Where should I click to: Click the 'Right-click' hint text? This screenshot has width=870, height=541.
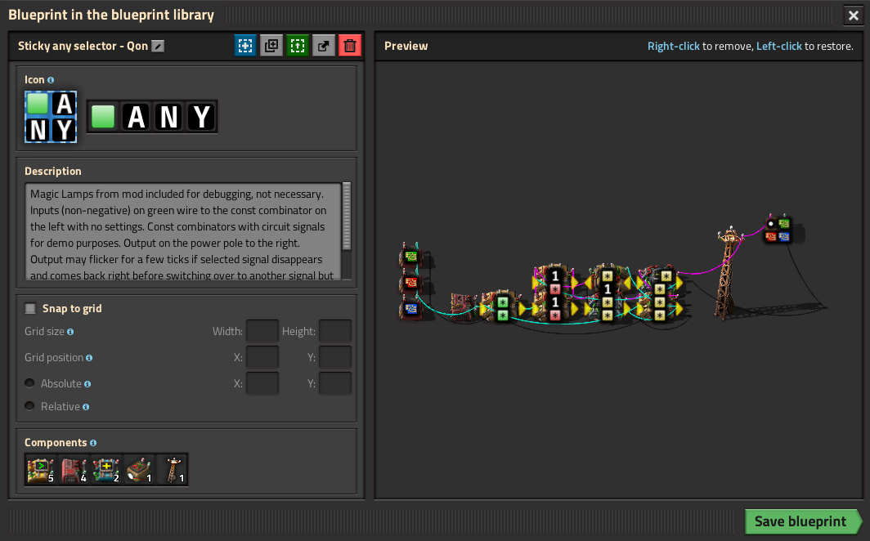[674, 47]
